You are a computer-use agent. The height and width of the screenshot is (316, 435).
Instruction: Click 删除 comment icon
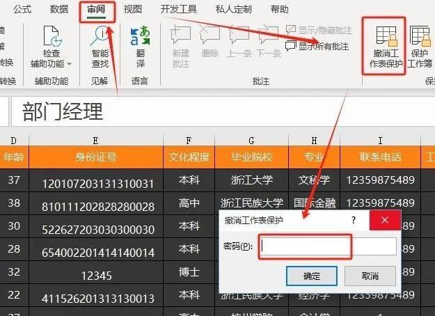(210, 35)
